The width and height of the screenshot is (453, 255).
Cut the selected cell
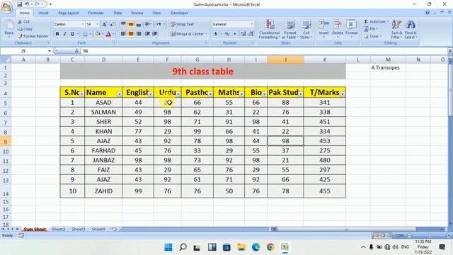tap(23, 22)
